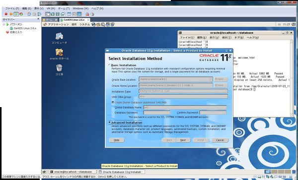Open the GNOME アプリケーション menu
Screen dimensions: 298x180
coord(58,24)
